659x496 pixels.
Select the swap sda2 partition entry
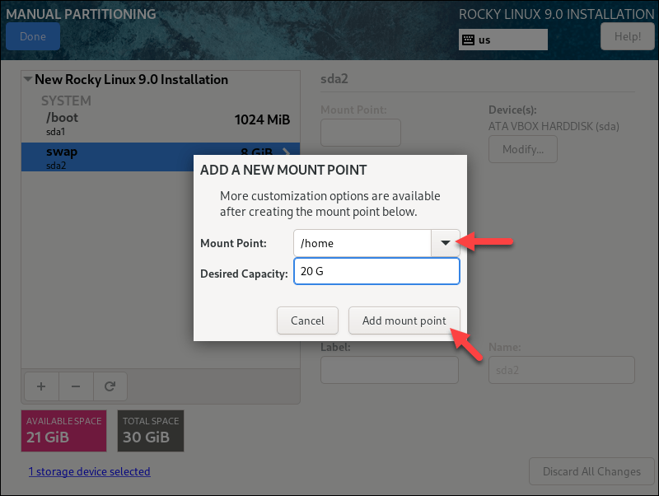point(124,157)
